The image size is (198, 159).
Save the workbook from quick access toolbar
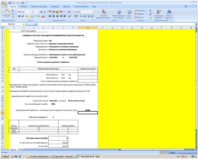point(10,2)
